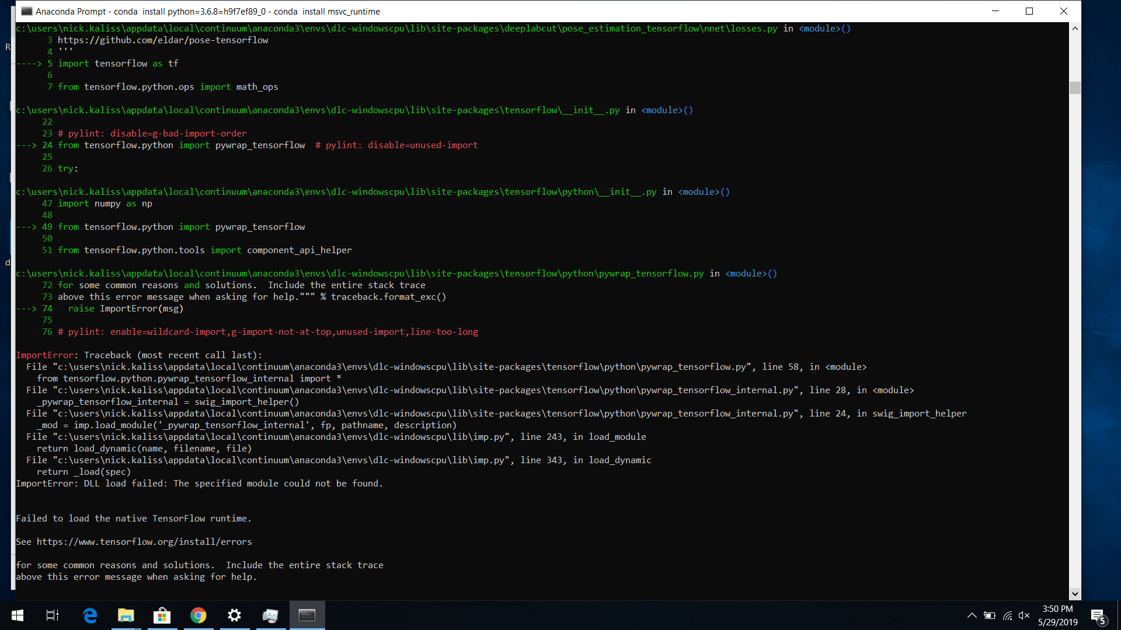Show hidden system tray icons
The width and height of the screenshot is (1121, 630).
tap(972, 615)
